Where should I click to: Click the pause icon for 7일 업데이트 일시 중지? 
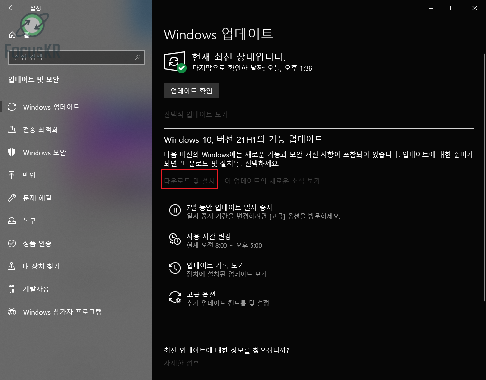[x=175, y=211]
